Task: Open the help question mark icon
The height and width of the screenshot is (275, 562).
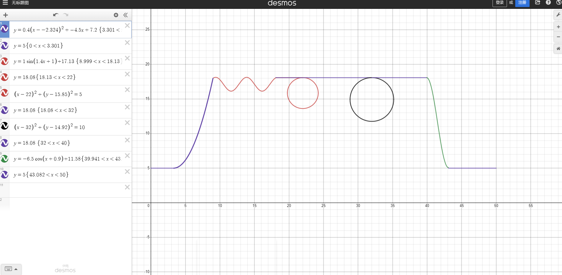Action: (x=548, y=3)
